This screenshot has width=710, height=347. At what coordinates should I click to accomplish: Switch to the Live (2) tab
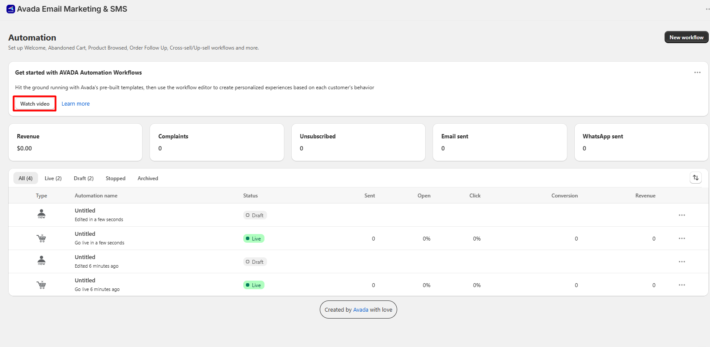point(53,178)
